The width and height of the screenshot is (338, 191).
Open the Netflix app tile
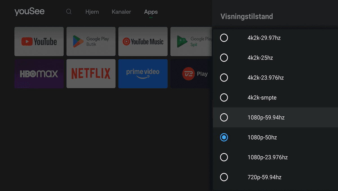[91, 74]
